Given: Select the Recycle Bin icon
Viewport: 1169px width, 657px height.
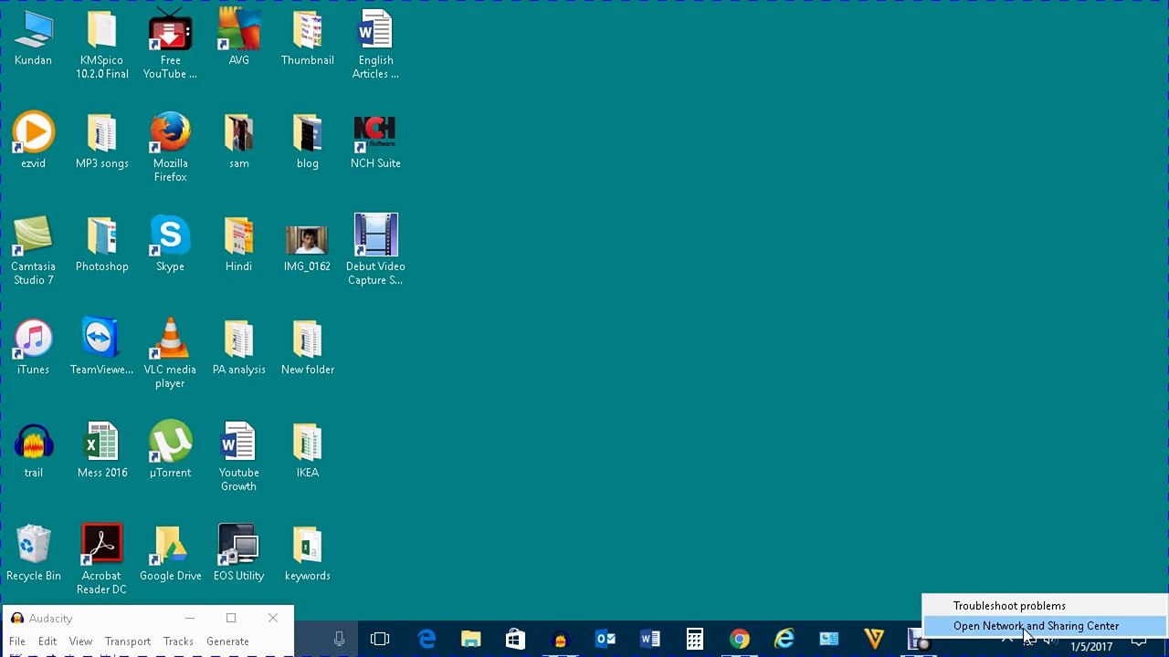Looking at the screenshot, I should point(33,553).
